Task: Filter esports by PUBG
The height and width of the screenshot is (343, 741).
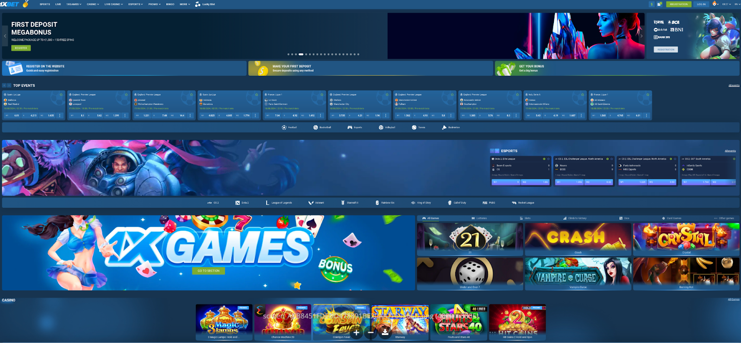Action: click(x=489, y=203)
